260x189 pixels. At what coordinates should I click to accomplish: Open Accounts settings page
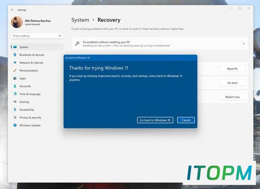(37, 86)
